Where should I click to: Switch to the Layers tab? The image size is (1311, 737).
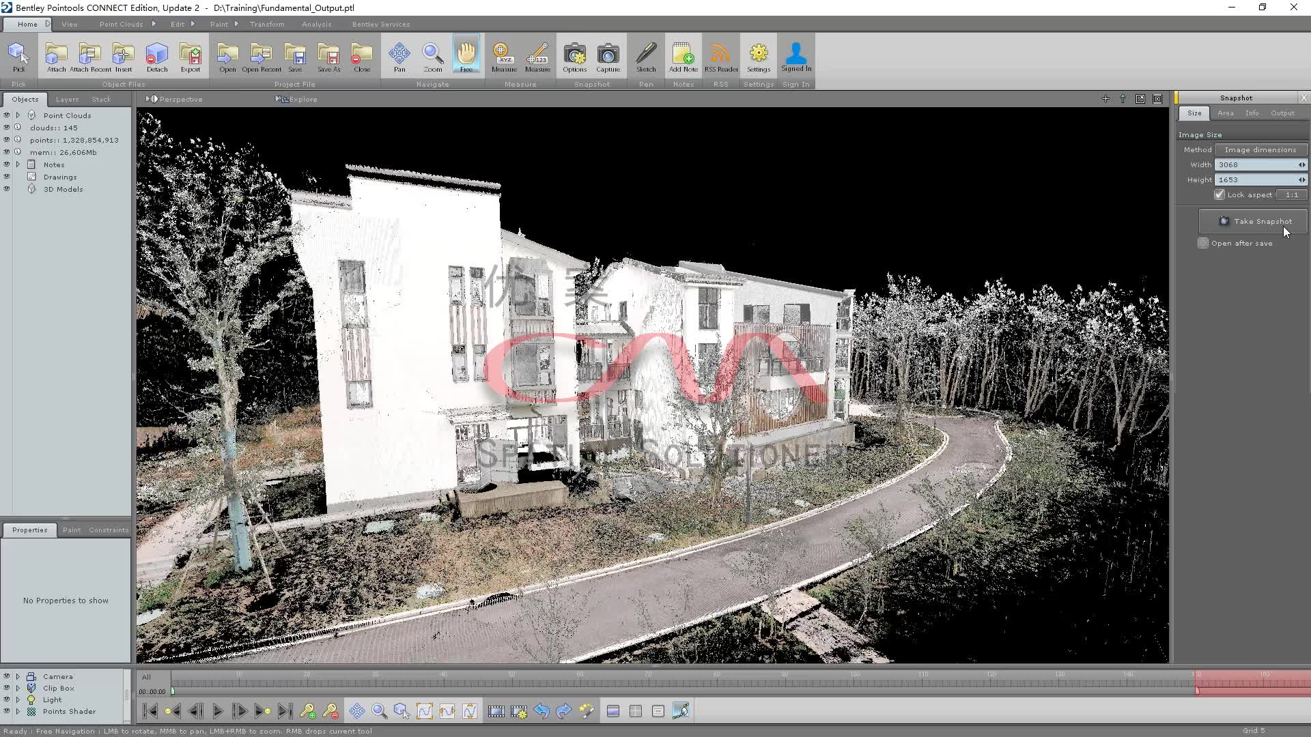[67, 99]
